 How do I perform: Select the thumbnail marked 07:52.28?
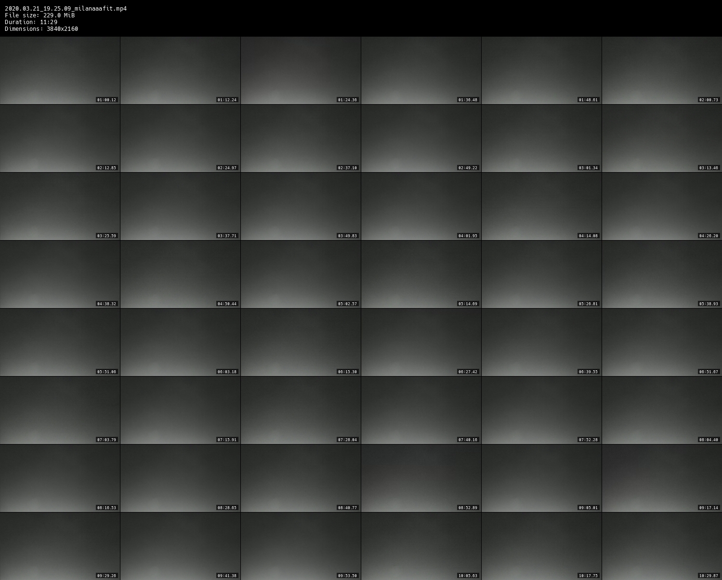tap(541, 410)
